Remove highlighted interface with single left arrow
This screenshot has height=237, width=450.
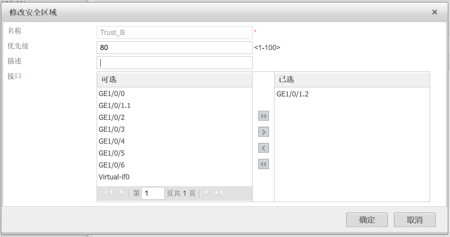coord(263,148)
